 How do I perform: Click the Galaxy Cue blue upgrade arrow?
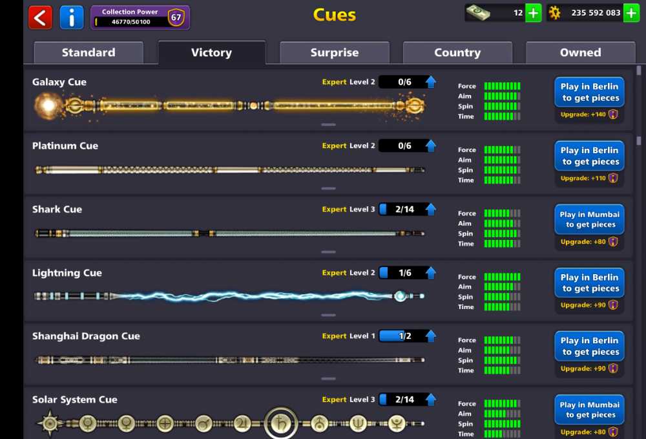tap(431, 82)
